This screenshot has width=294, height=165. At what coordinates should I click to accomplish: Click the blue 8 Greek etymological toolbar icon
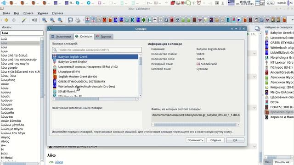tap(115, 20)
